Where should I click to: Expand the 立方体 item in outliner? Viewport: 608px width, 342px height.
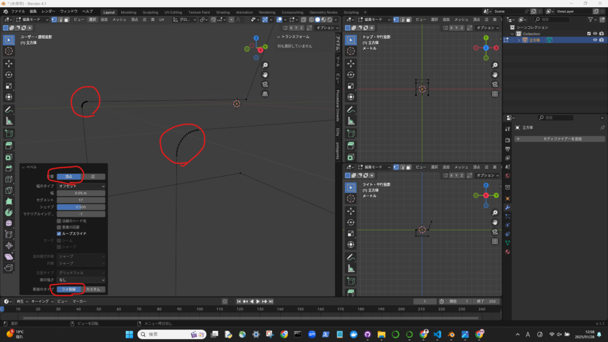tap(518, 40)
